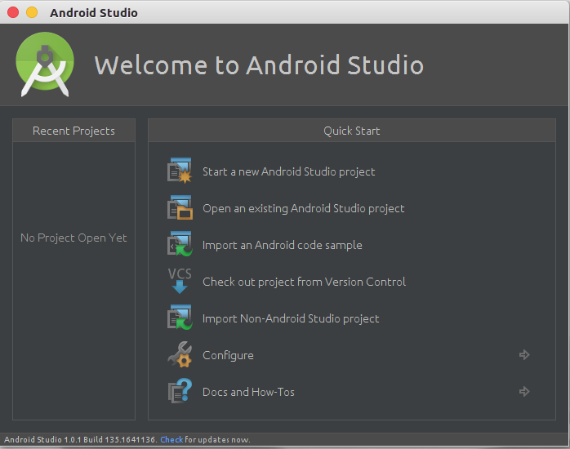Click the Import Android code sample icon

tap(180, 244)
